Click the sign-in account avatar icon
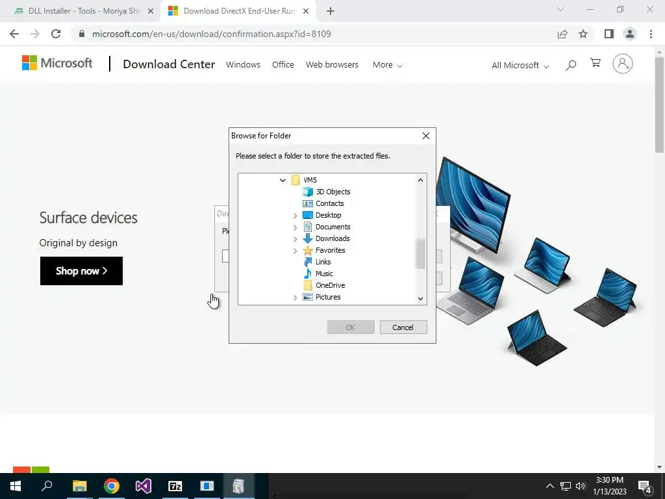 [x=623, y=64]
